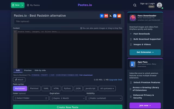Go to Pastes.io home logo
Image resolution: width=174 pixels, height=109 pixels.
click(x=85, y=5)
